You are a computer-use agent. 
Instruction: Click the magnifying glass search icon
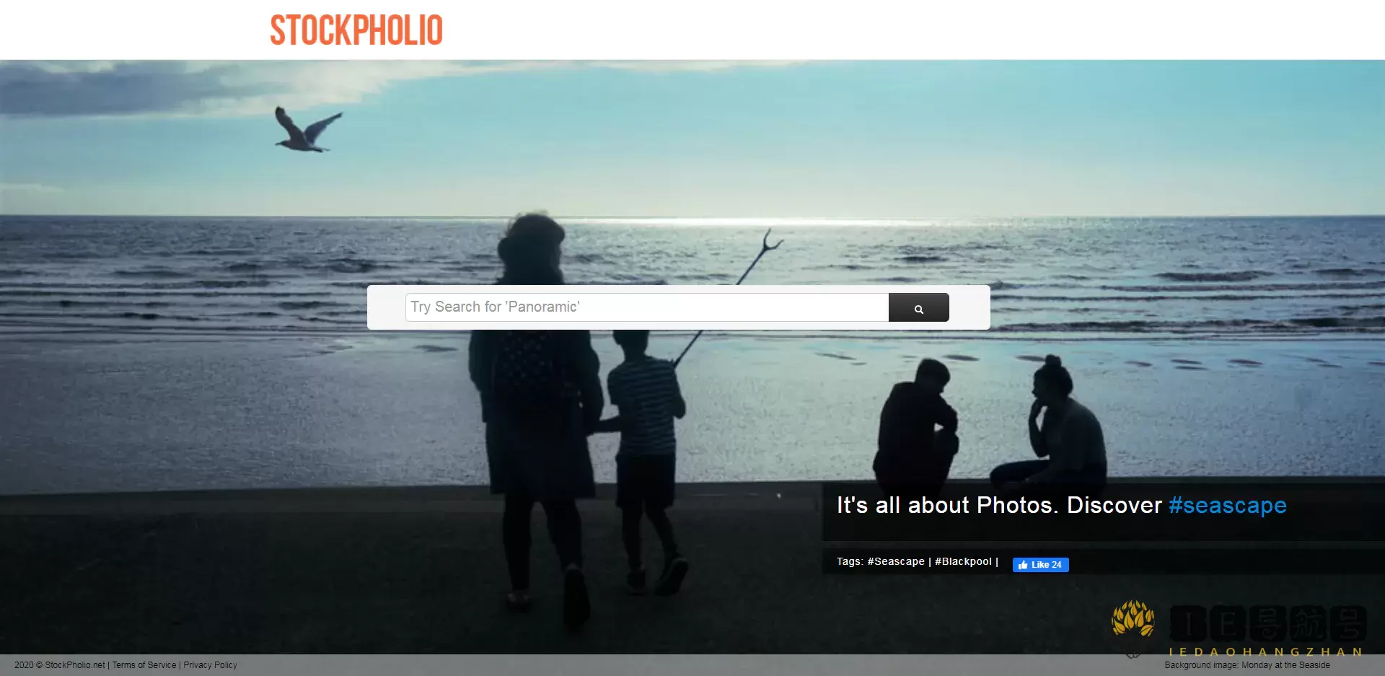(x=918, y=309)
